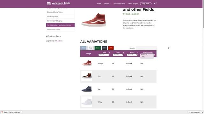Click the PDF file icon in downloads bar
Viewport: 204px width, 114px height.
pyautogui.click(x=2, y=112)
